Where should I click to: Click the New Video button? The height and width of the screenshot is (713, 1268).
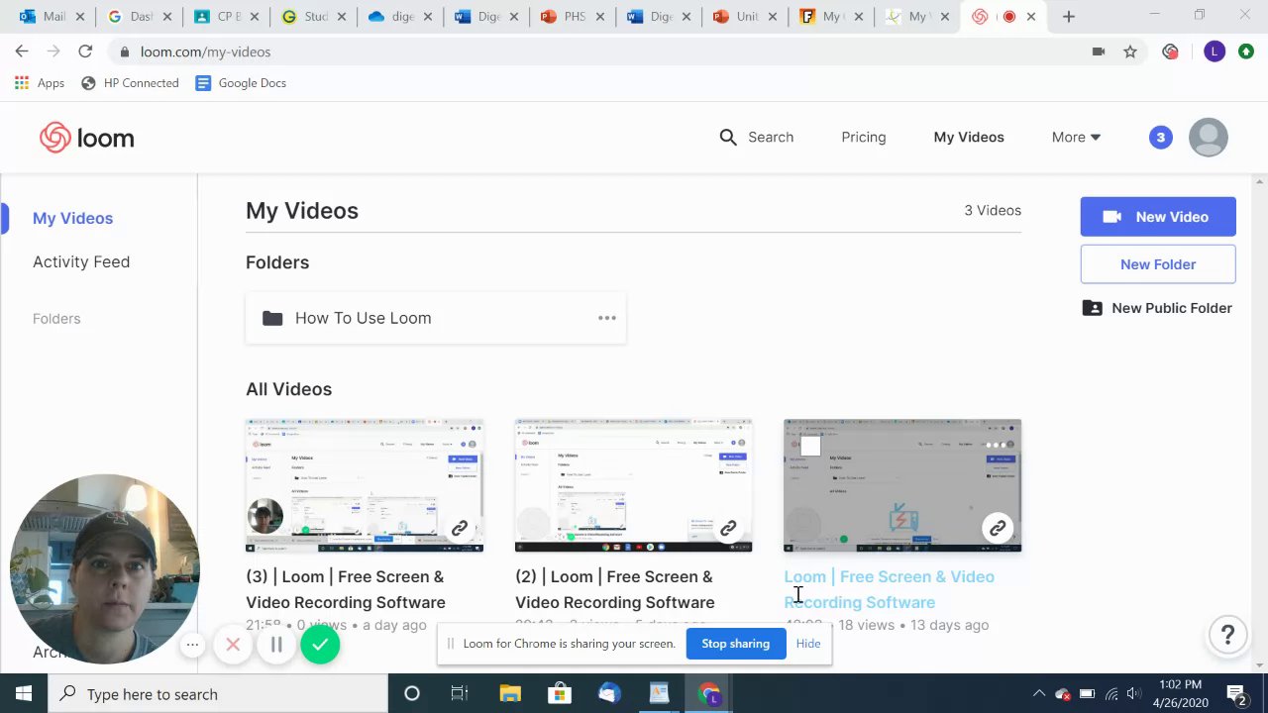pos(1158,217)
